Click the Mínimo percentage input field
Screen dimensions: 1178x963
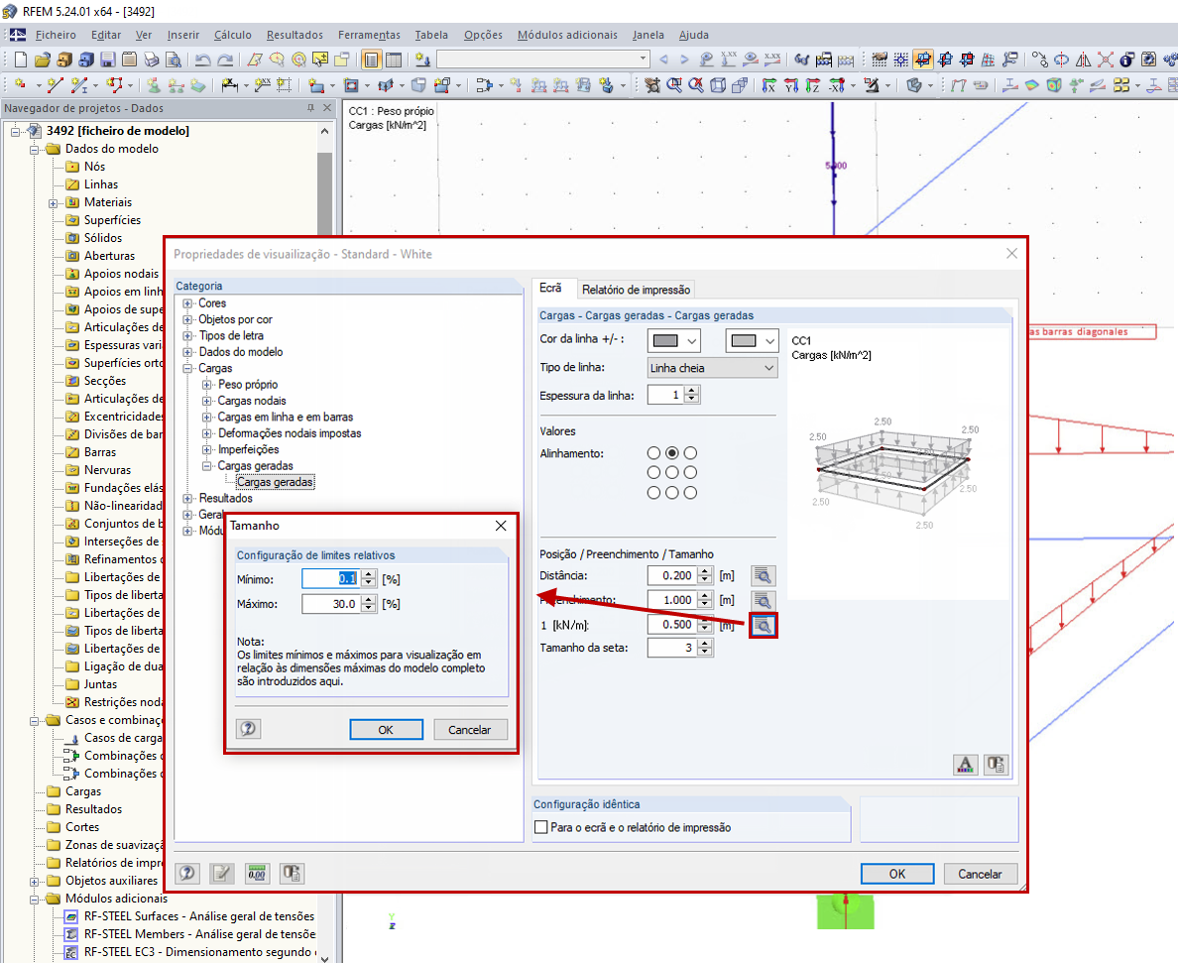330,578
